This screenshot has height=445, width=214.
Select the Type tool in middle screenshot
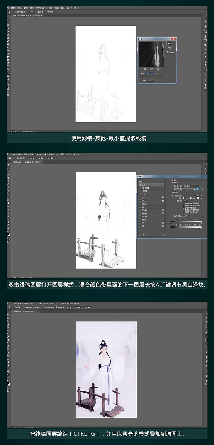pyautogui.click(x=8, y=212)
